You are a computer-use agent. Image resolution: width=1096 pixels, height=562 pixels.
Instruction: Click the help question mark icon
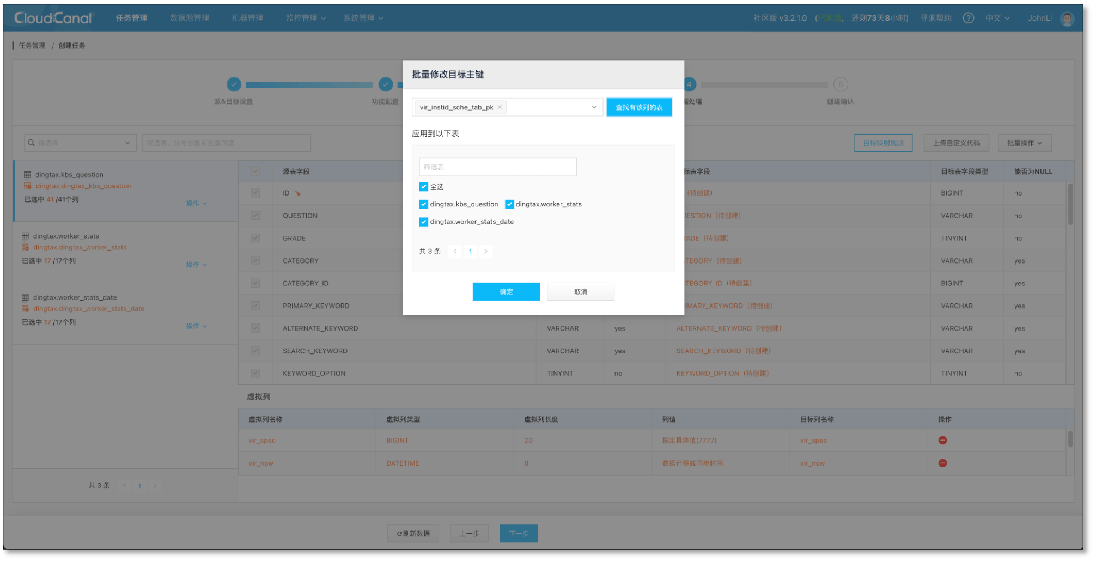click(x=968, y=18)
